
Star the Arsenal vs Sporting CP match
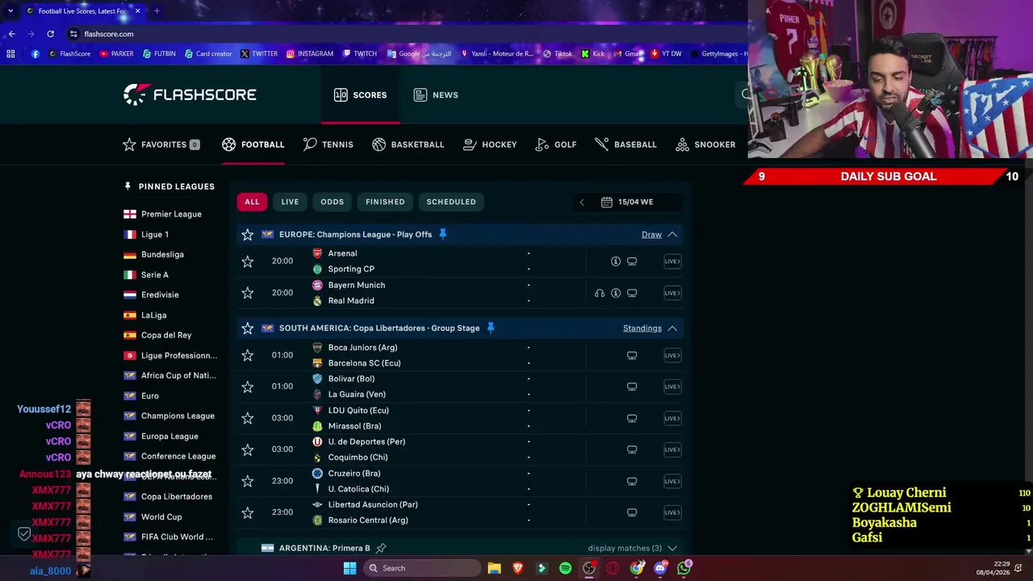coord(248,261)
